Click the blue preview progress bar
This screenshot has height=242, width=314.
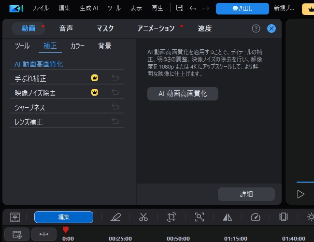[x=305, y=182]
